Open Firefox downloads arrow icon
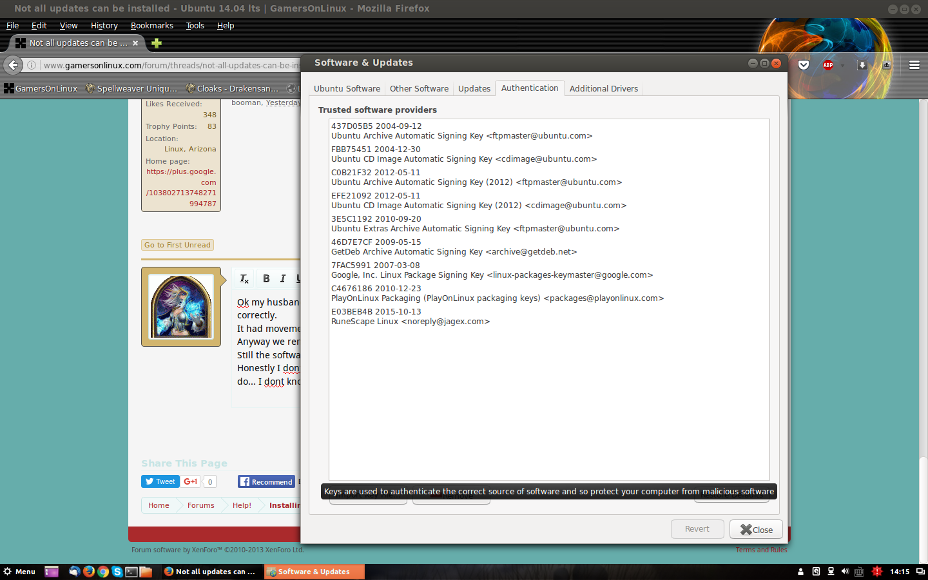 (x=862, y=65)
